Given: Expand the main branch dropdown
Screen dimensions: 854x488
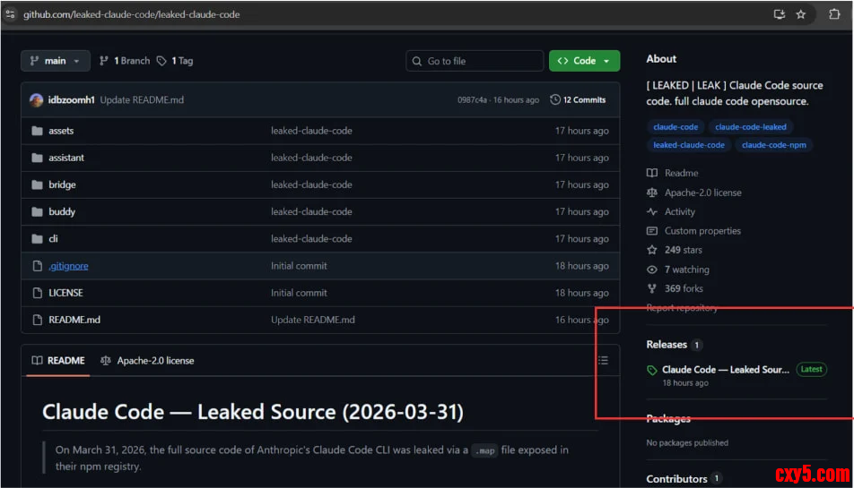Looking at the screenshot, I should click(x=56, y=61).
